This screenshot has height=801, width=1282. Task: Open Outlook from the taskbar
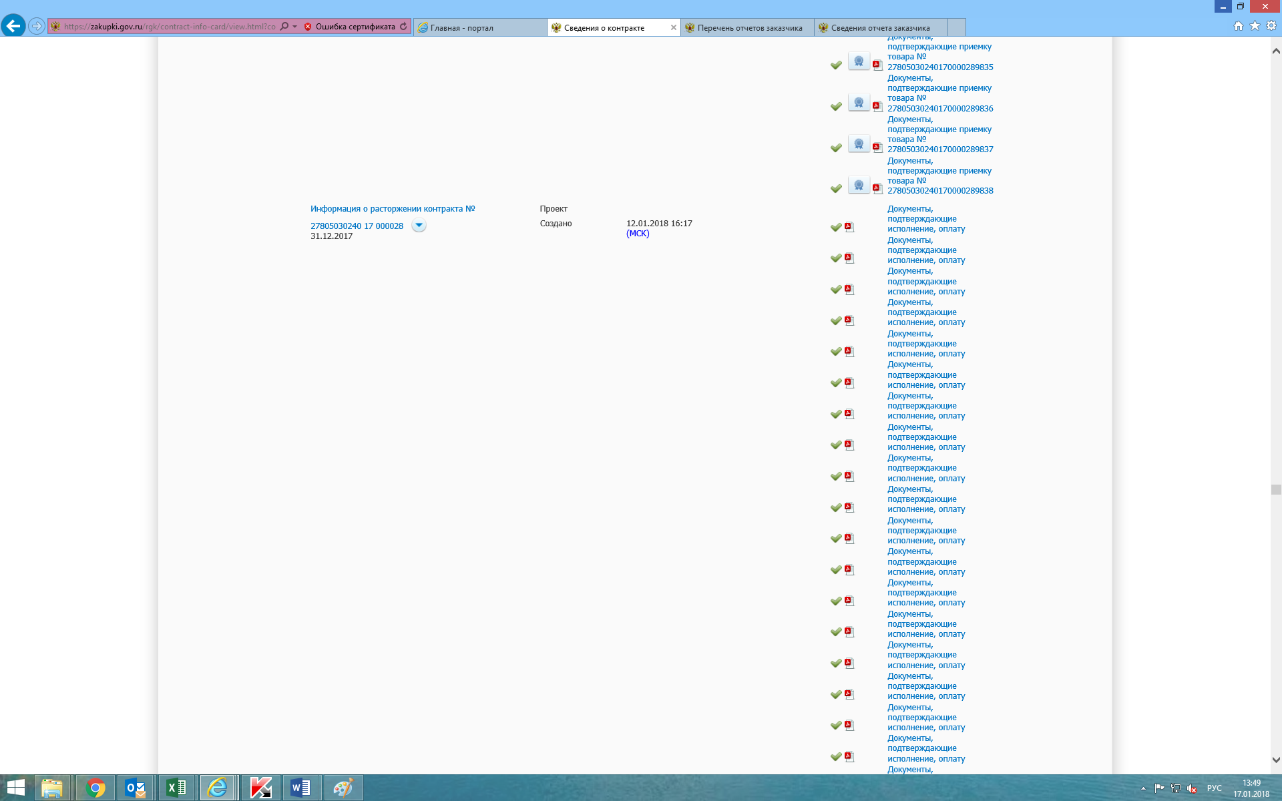tap(136, 788)
